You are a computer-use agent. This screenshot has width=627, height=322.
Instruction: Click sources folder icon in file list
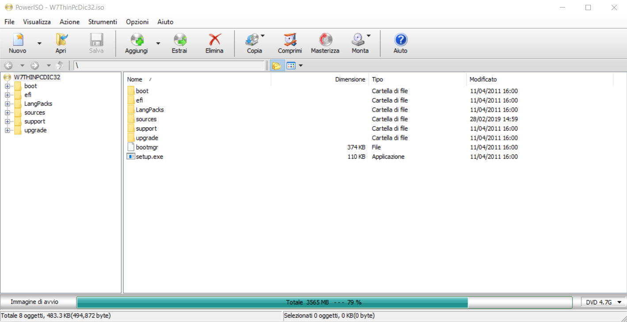tap(131, 119)
